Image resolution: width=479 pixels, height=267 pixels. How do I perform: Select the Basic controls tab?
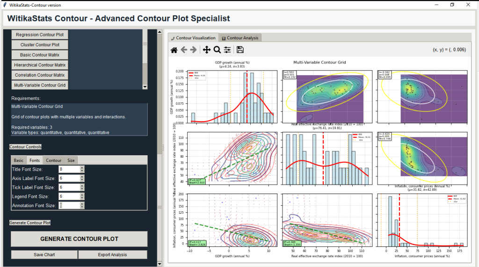[18, 160]
